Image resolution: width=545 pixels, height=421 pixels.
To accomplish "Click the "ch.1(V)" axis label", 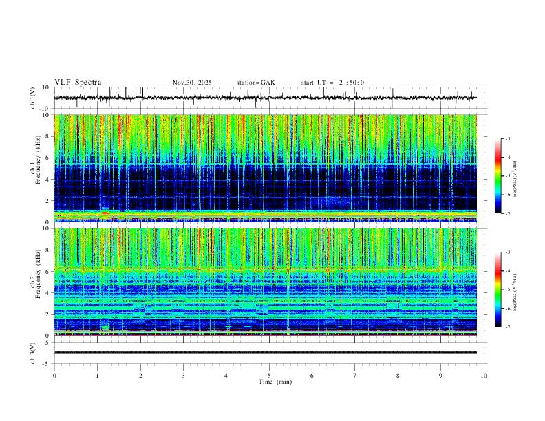I will point(33,98).
